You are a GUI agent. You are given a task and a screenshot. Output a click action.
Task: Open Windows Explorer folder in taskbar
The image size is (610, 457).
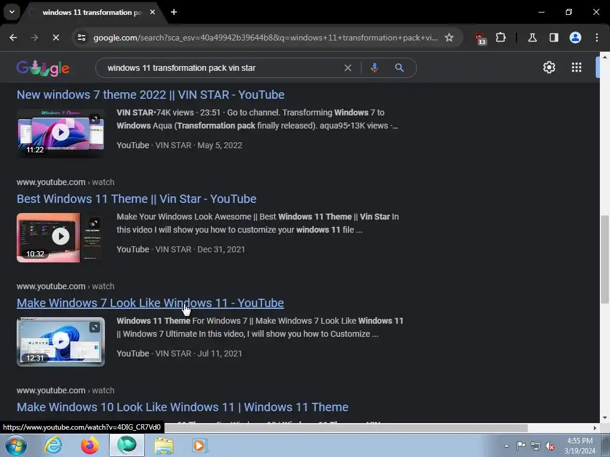point(164,446)
